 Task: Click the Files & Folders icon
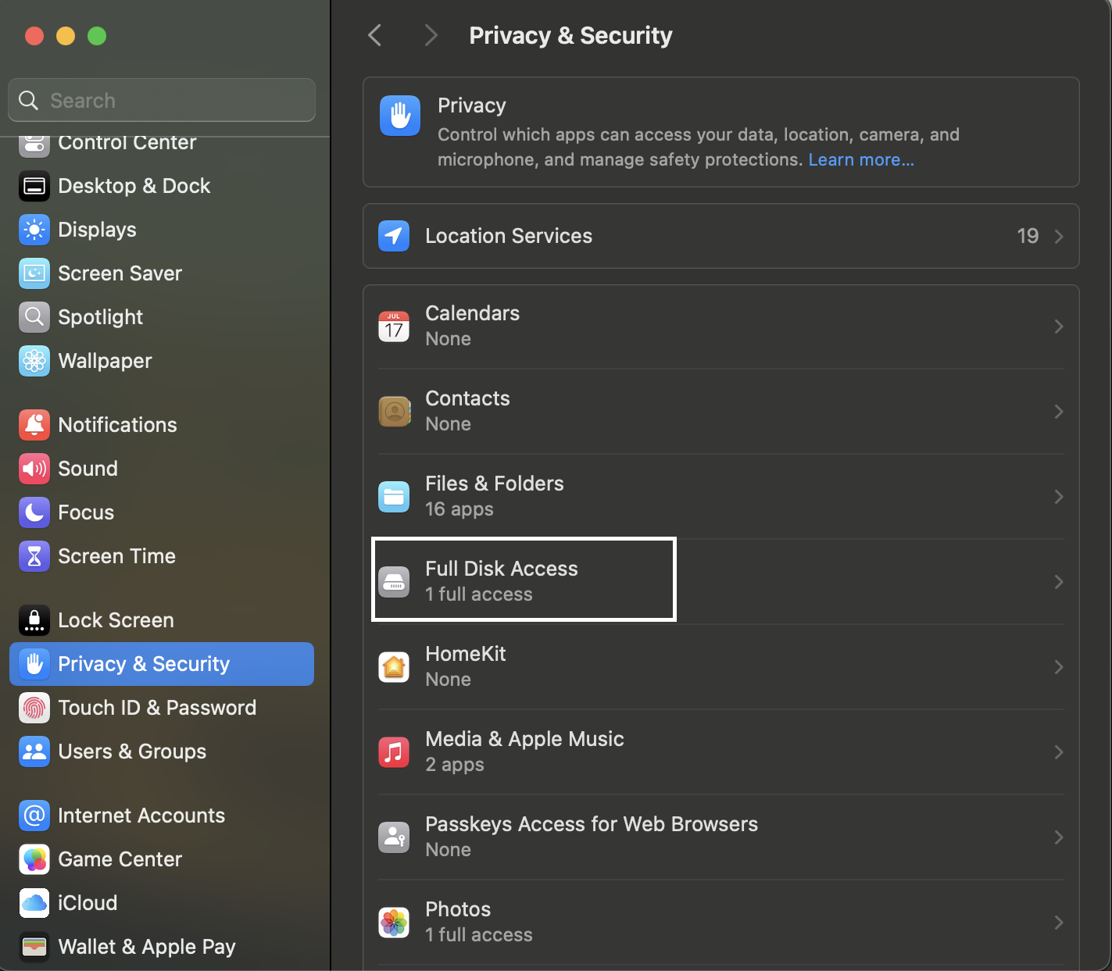394,497
